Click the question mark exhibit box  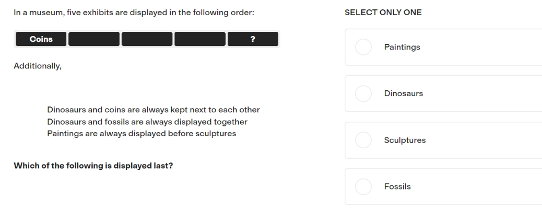point(253,39)
